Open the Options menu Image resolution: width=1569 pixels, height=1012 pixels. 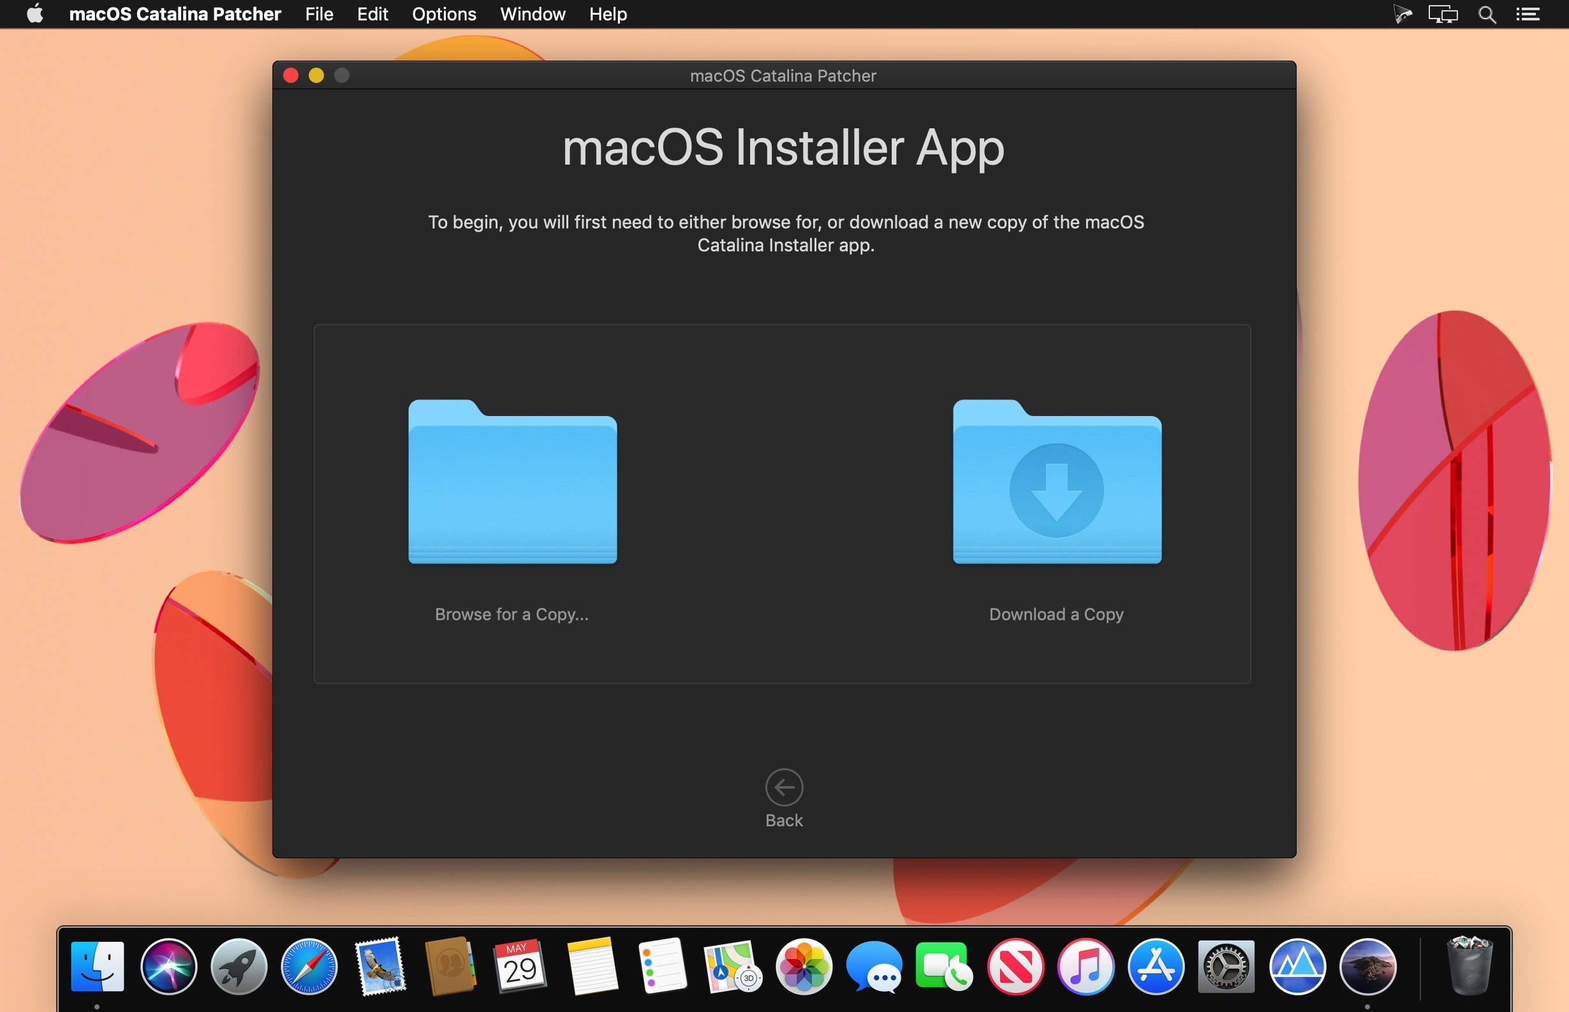click(444, 14)
